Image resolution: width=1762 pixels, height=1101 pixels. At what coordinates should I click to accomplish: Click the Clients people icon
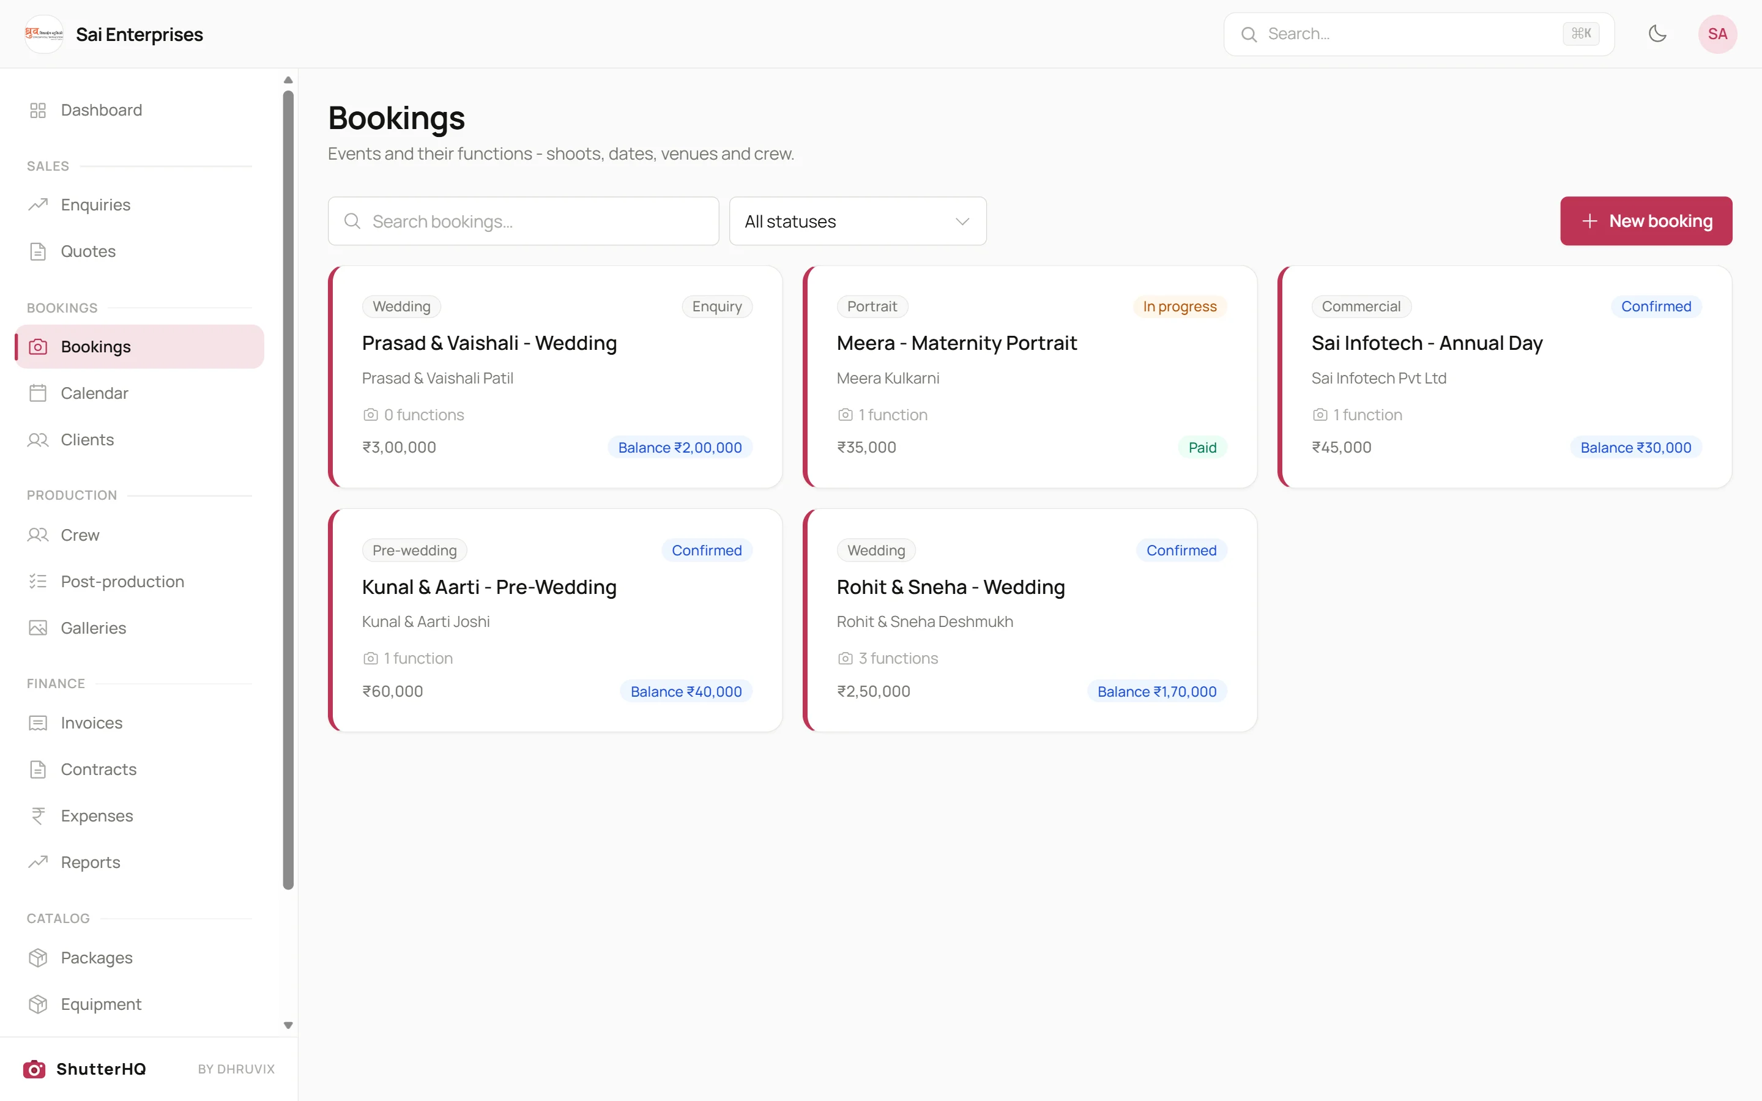(38, 440)
